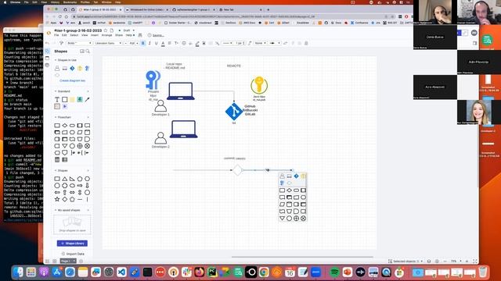Select the blue private keys icon on canvas
Image resolution: width=501 pixels, height=281 pixels.
153,80
